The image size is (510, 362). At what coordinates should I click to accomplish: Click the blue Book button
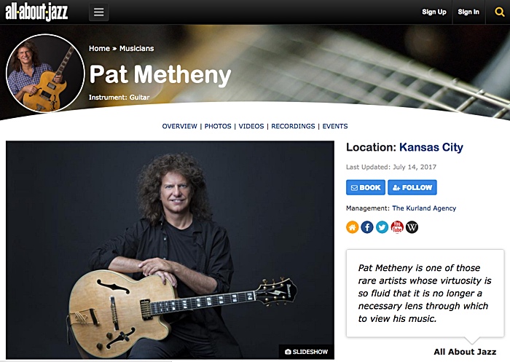(x=366, y=187)
